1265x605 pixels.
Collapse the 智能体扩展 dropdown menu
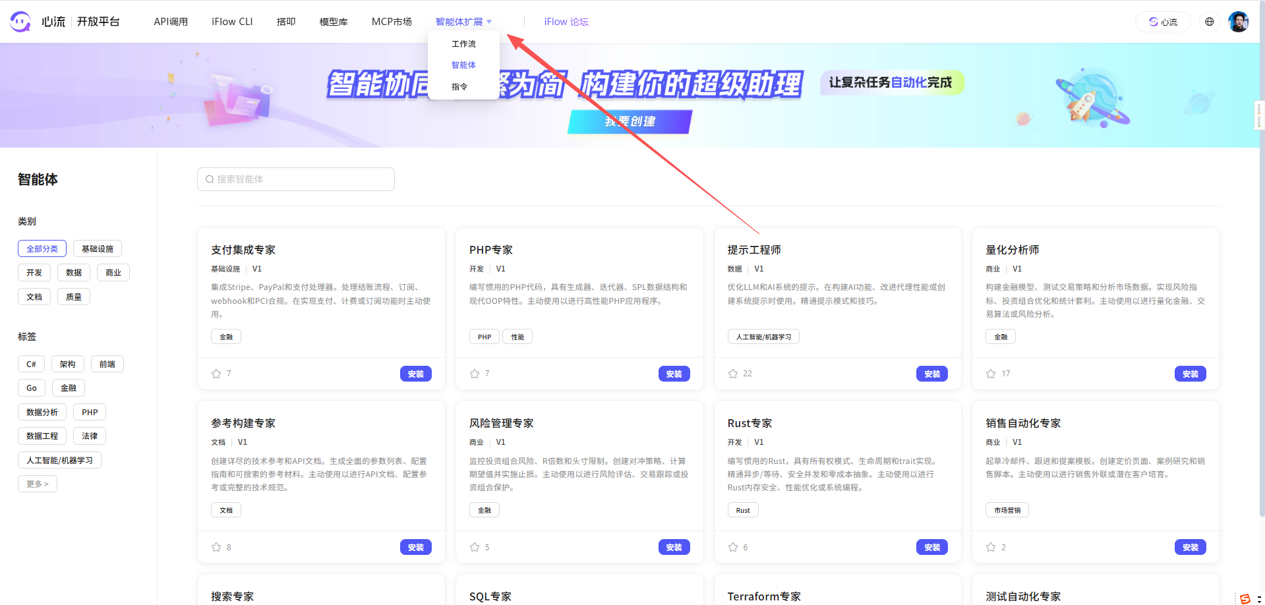[463, 22]
